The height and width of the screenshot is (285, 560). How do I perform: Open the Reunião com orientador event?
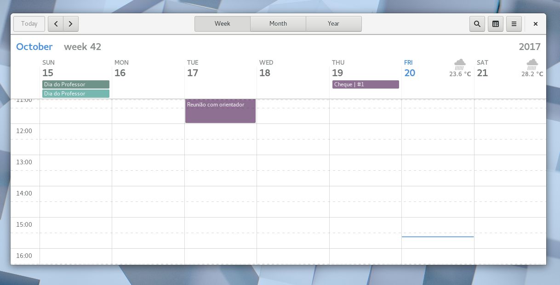coord(220,111)
